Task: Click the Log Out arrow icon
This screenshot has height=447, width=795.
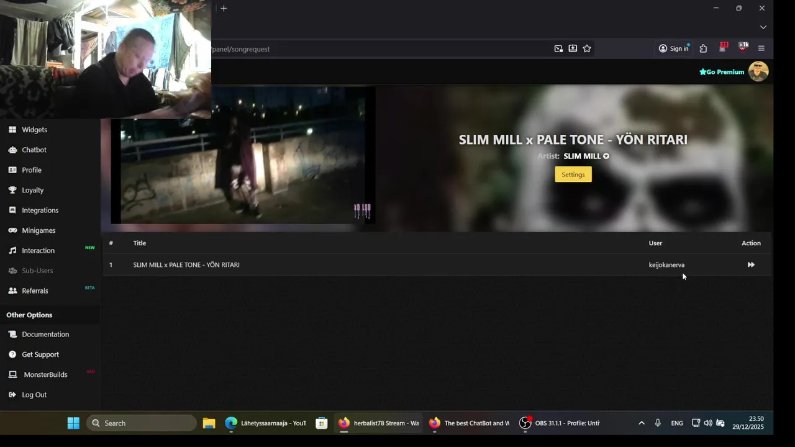Action: (x=12, y=395)
